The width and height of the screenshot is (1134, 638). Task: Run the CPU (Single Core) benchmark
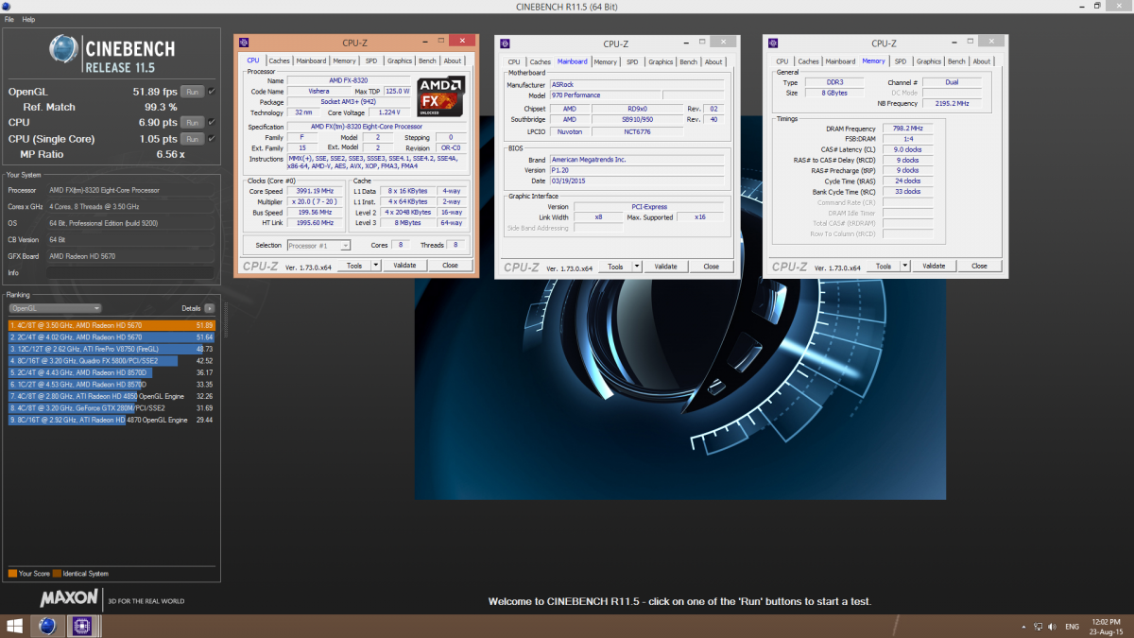pos(192,139)
